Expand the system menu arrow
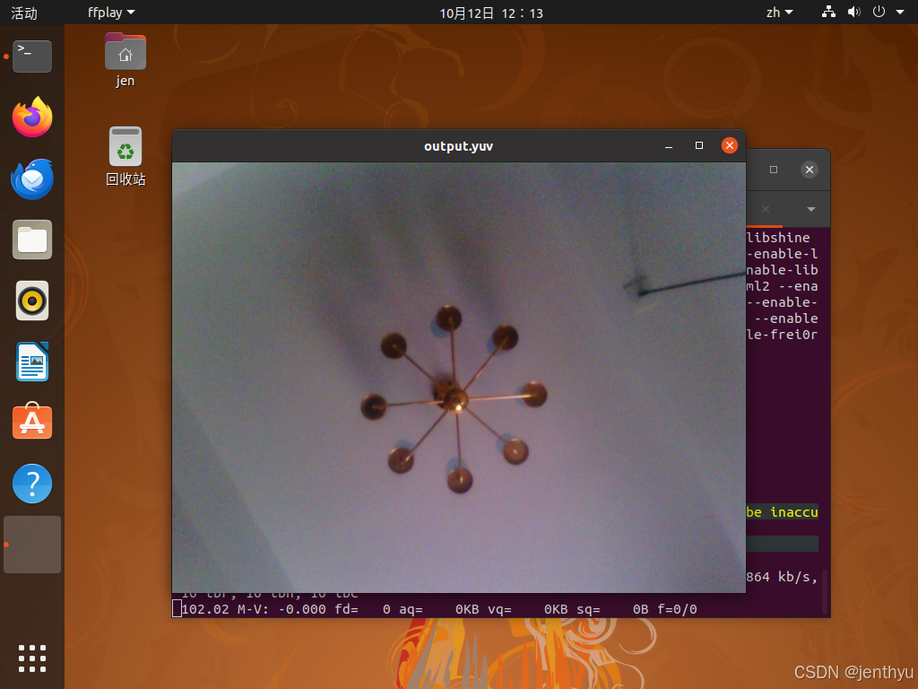This screenshot has height=689, width=918. point(900,12)
